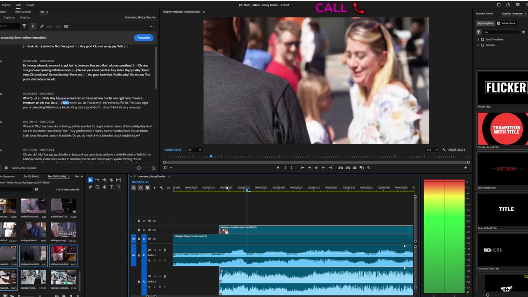Stop playback in program monitor

click(x=316, y=167)
